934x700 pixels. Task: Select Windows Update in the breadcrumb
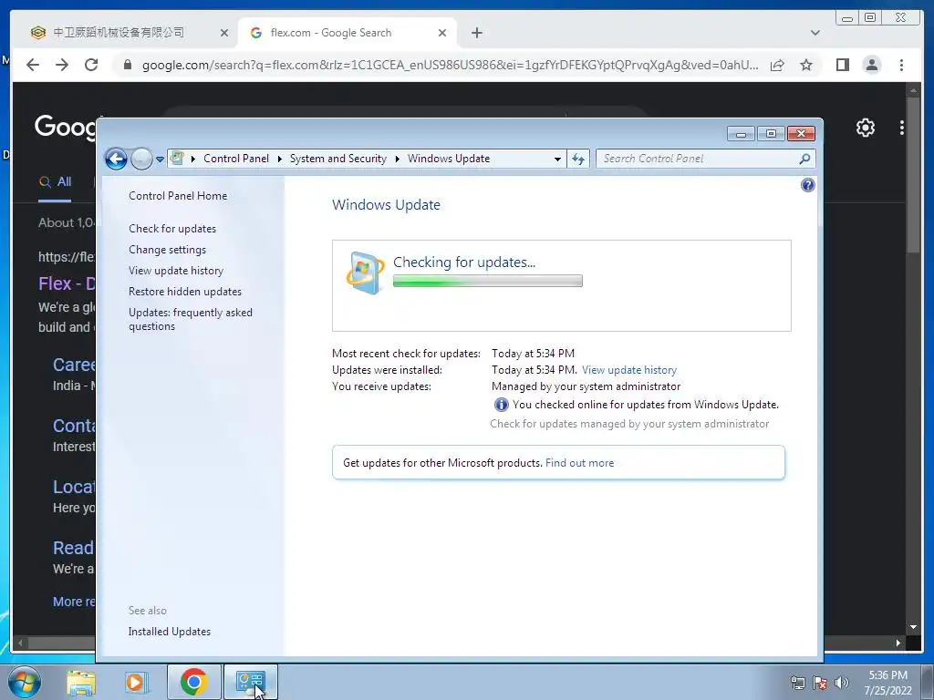(x=449, y=159)
